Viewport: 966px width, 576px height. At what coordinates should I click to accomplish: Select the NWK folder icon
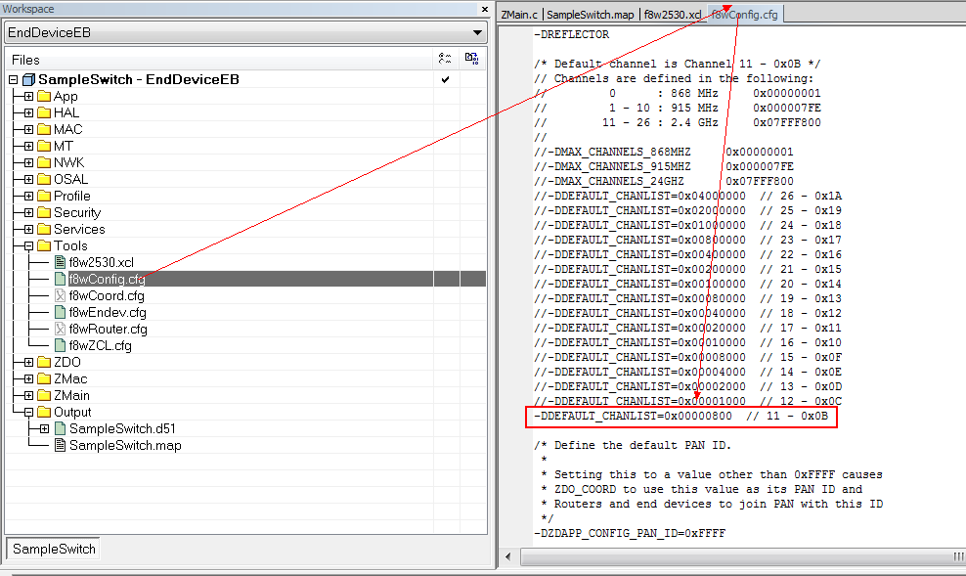tap(44, 162)
